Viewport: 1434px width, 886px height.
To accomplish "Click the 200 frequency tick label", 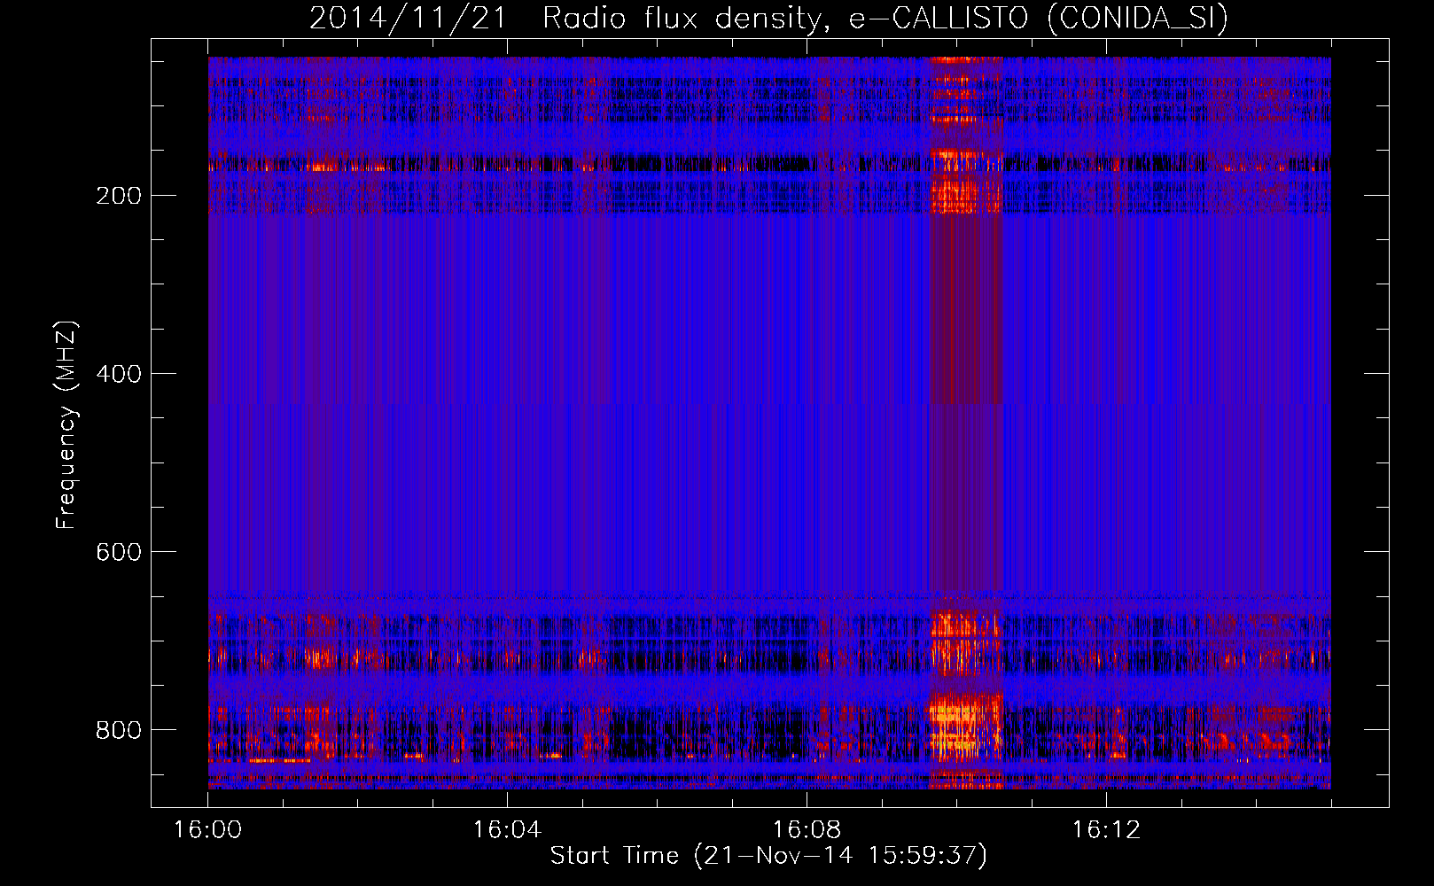I will tap(119, 196).
